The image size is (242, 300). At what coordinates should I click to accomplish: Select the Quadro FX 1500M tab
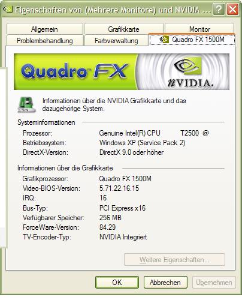pos(192,40)
